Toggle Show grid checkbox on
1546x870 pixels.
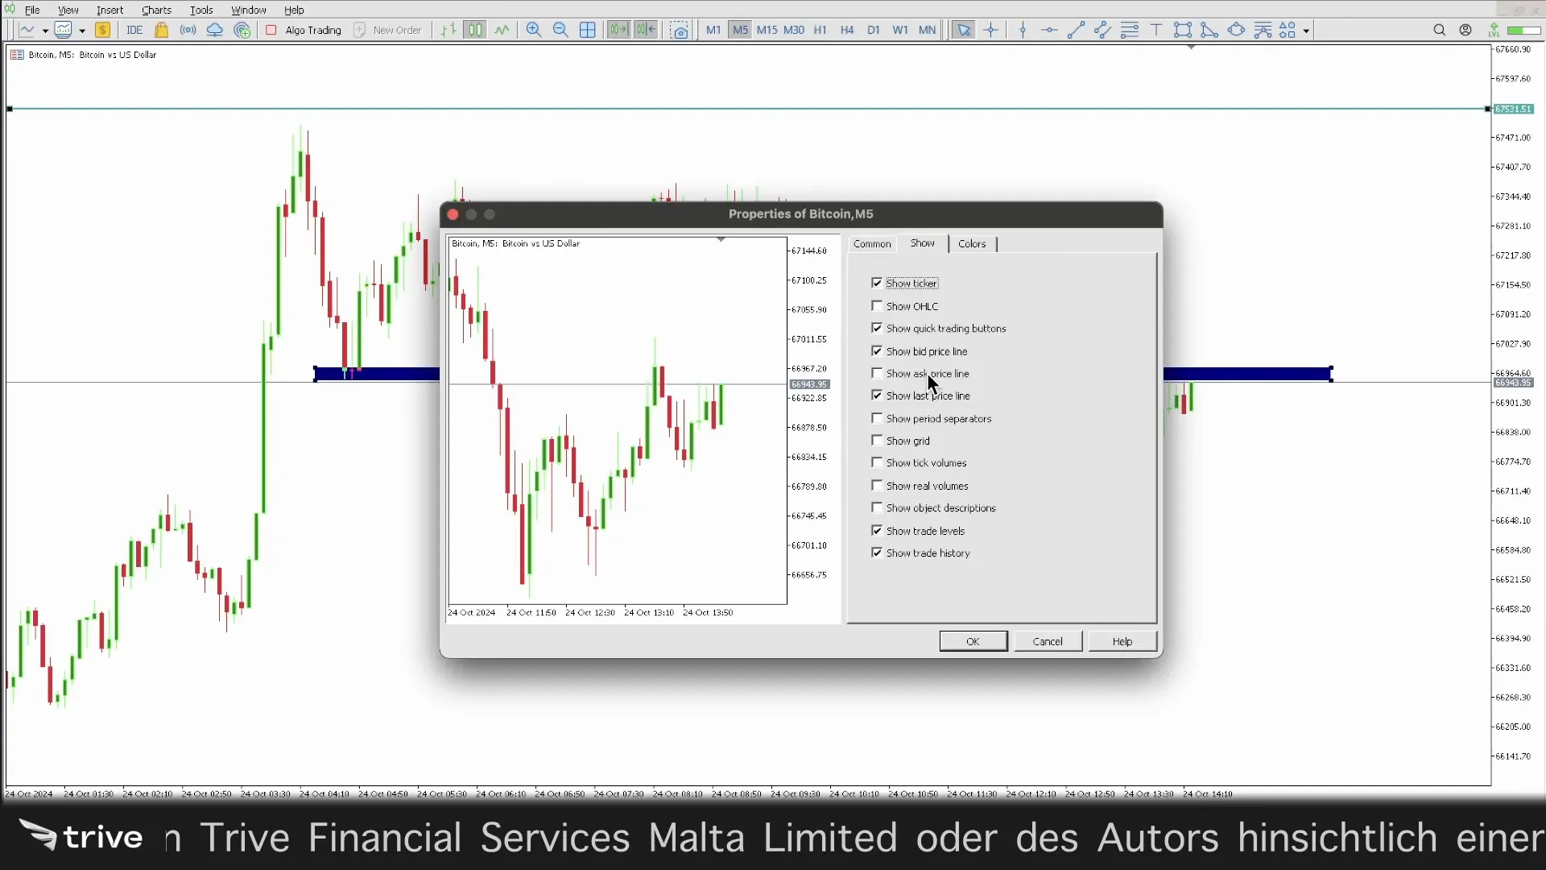pos(876,440)
